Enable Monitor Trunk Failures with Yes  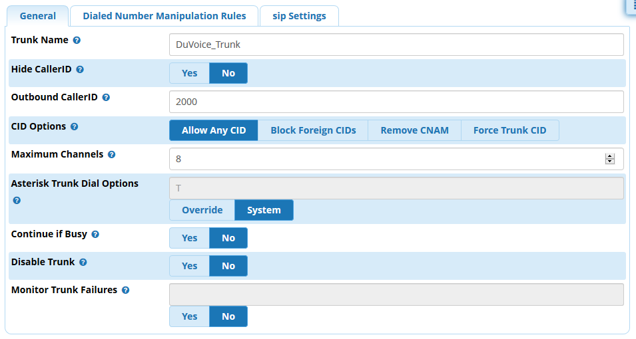click(189, 316)
